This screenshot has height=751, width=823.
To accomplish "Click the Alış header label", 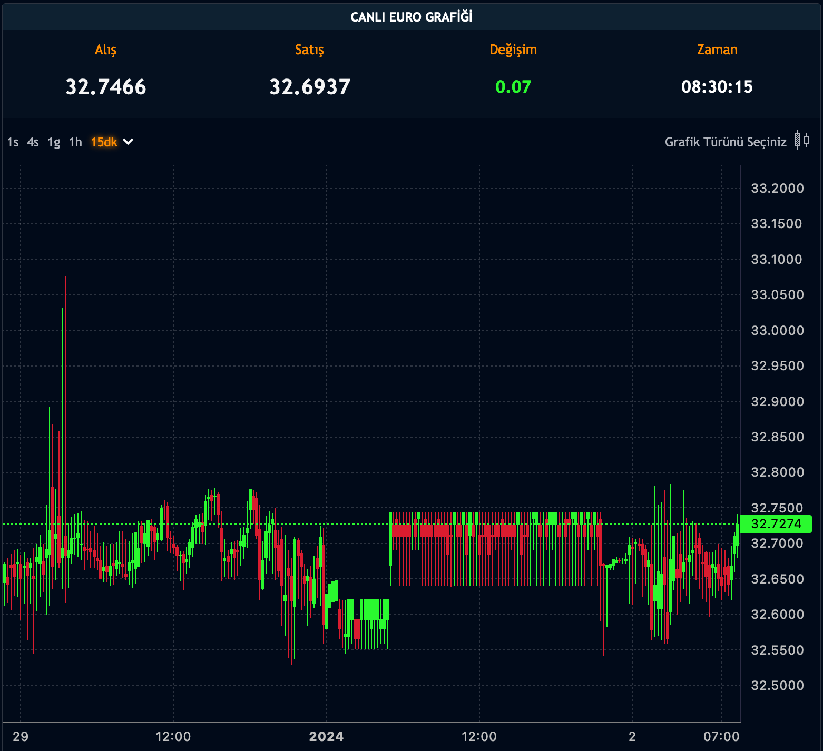I will tap(105, 50).
